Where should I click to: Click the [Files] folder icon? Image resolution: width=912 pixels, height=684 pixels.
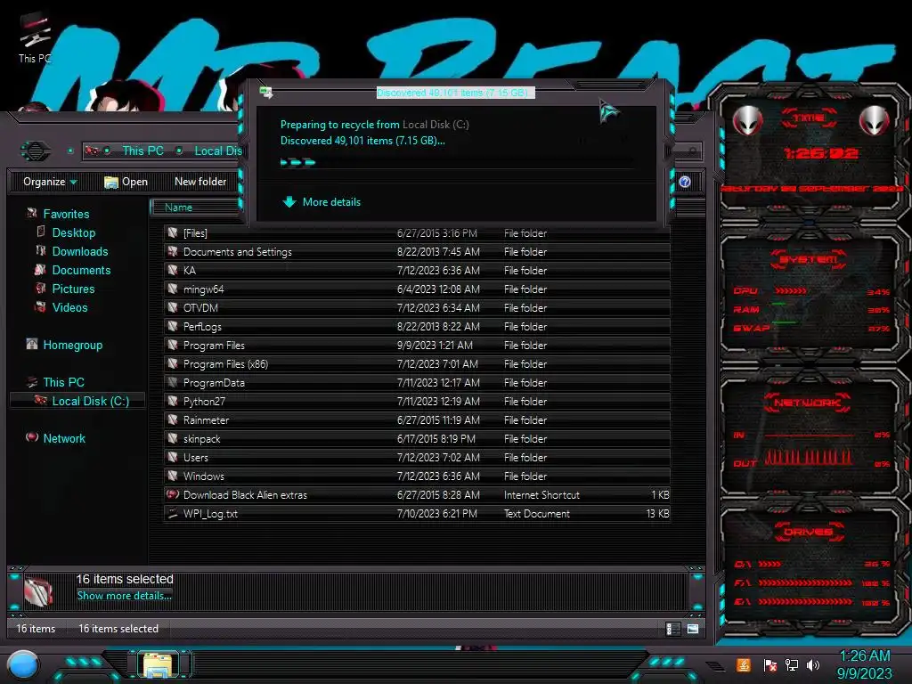click(x=173, y=232)
